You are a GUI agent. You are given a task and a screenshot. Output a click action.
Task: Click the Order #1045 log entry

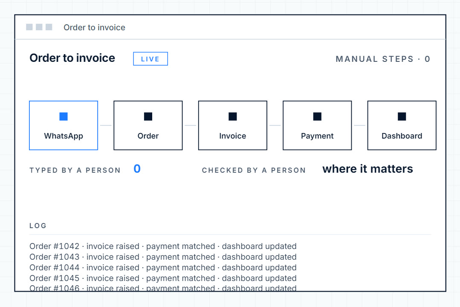(163, 278)
